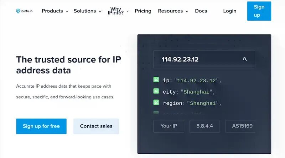Click the ipinfo.io logo
The width and height of the screenshot is (285, 158).
pos(24,11)
